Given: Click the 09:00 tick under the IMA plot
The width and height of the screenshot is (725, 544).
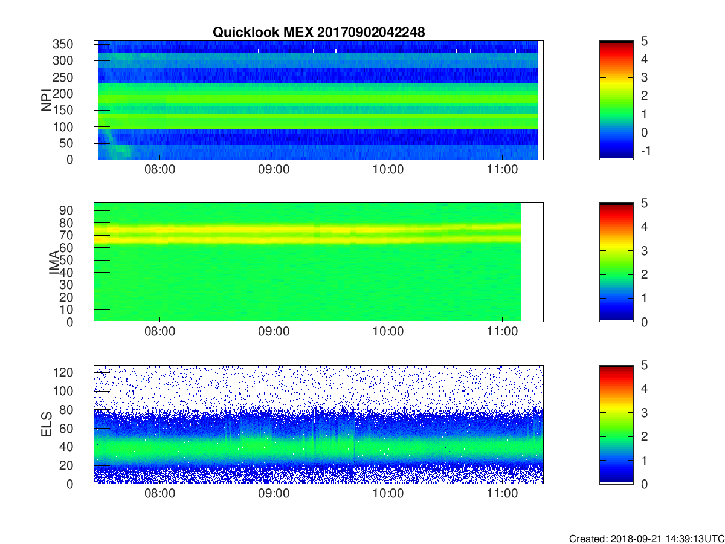Looking at the screenshot, I should coord(274,332).
